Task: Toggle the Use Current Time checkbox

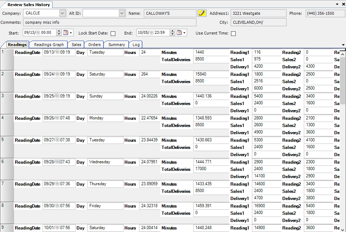Action: (234, 33)
